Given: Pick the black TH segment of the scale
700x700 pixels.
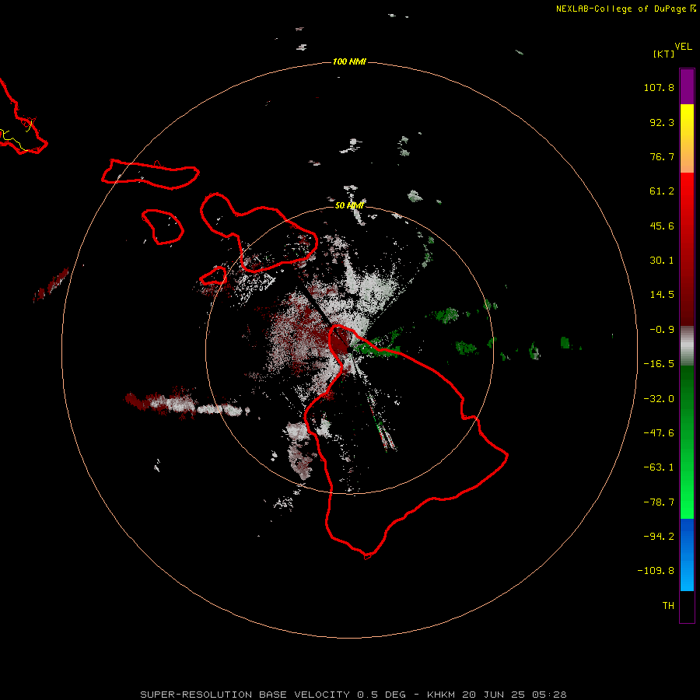Looking at the screenshot, I should [687, 606].
